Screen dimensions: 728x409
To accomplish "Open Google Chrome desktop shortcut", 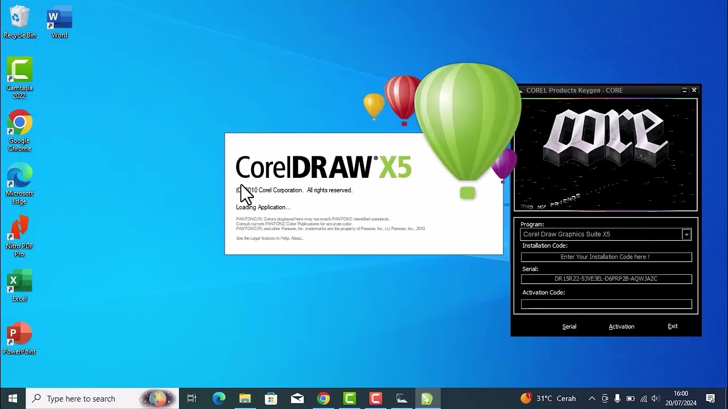I will (19, 131).
